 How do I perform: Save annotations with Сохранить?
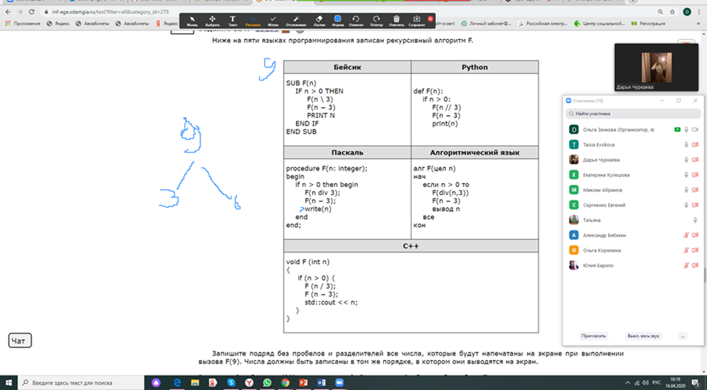[x=417, y=20]
